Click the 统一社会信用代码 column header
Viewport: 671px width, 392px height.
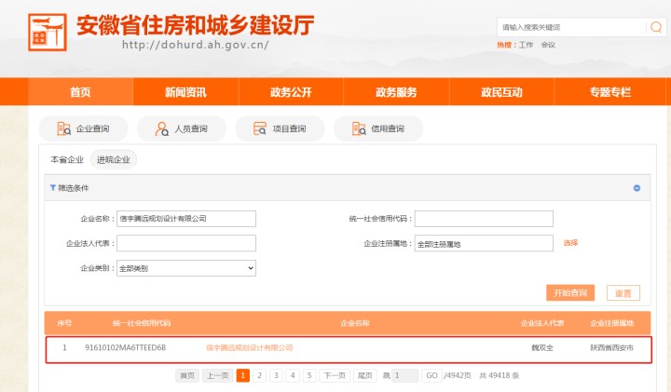pos(142,323)
